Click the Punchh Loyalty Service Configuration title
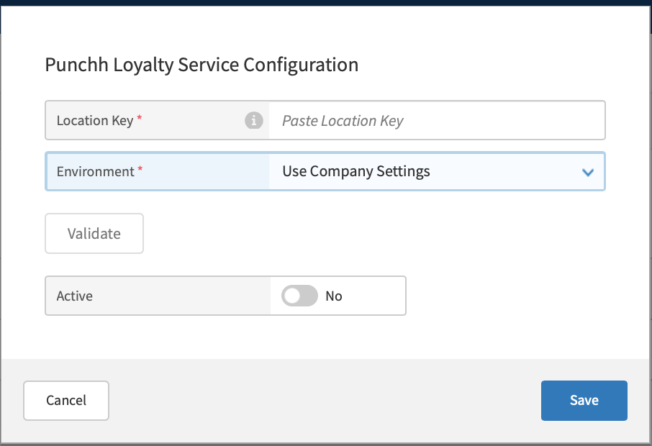652x446 pixels. (x=202, y=65)
